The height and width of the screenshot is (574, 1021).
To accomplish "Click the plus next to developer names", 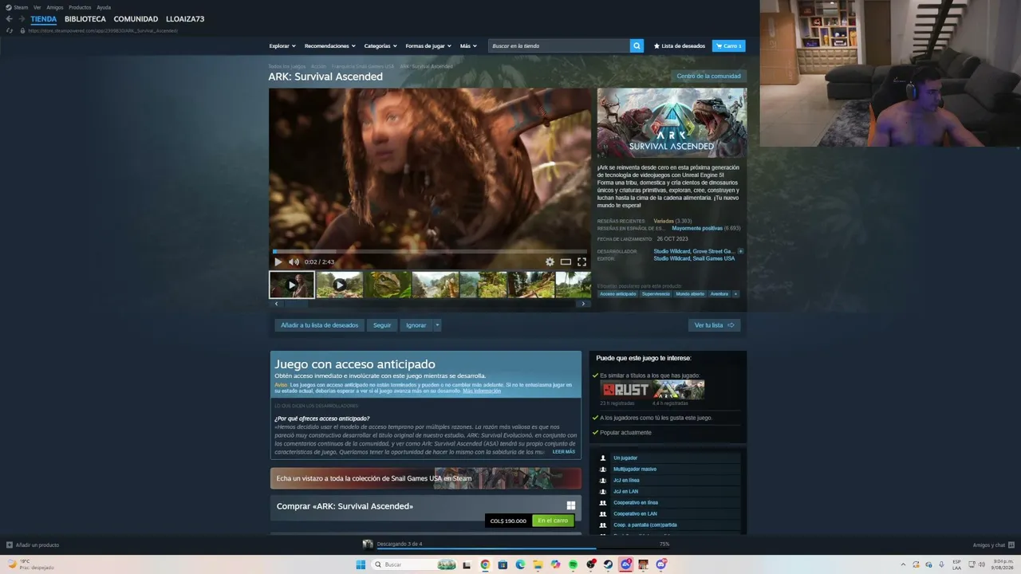I will 740,251.
